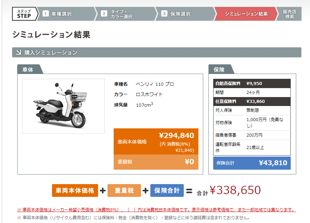The height and width of the screenshot is (223, 310).
Task: Go to step 1 車種選択
Action: tap(66, 14)
